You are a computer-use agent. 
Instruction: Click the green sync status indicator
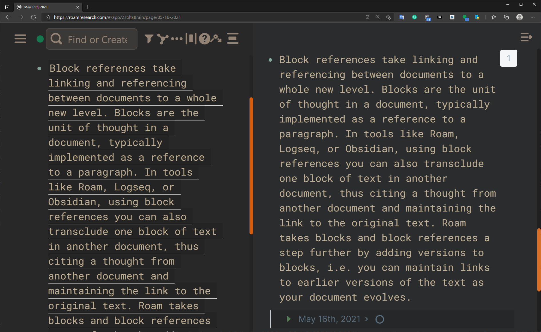point(40,39)
